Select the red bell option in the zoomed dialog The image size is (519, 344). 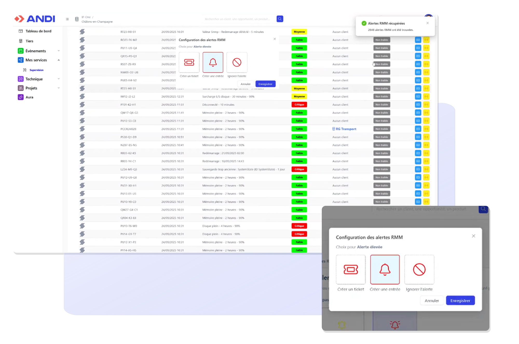[x=385, y=270]
